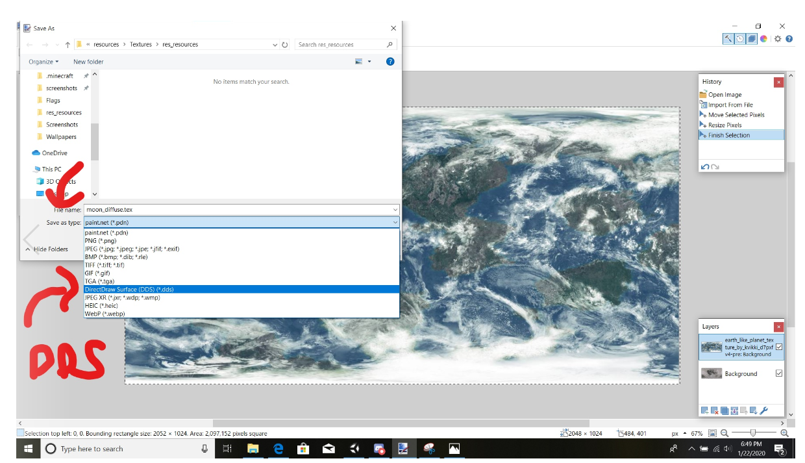Select TGA (*.tga) file type
This screenshot has width=805, height=463.
click(241, 281)
